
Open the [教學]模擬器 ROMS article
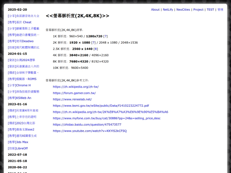22,79
